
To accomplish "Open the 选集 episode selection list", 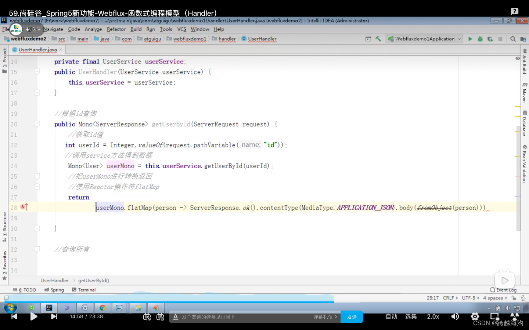I will (411, 316).
